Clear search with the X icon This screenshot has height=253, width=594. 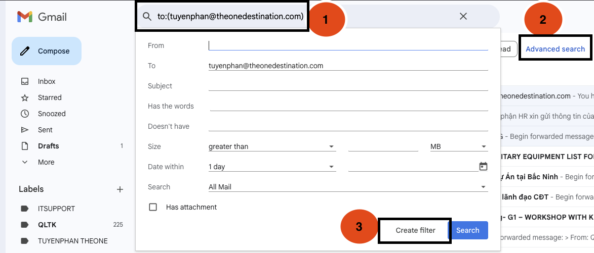point(463,17)
